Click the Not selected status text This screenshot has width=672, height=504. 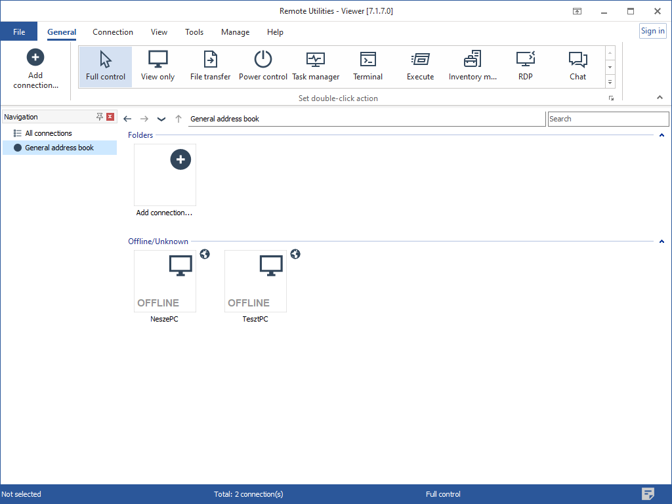[x=22, y=494]
